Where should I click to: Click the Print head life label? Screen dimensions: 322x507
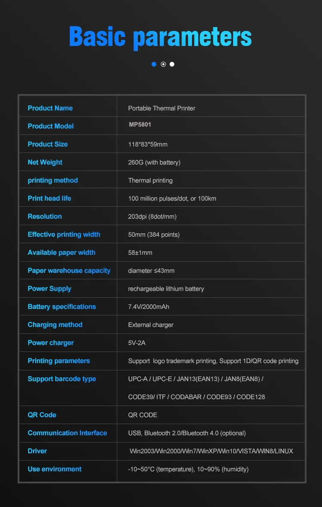pyautogui.click(x=49, y=199)
